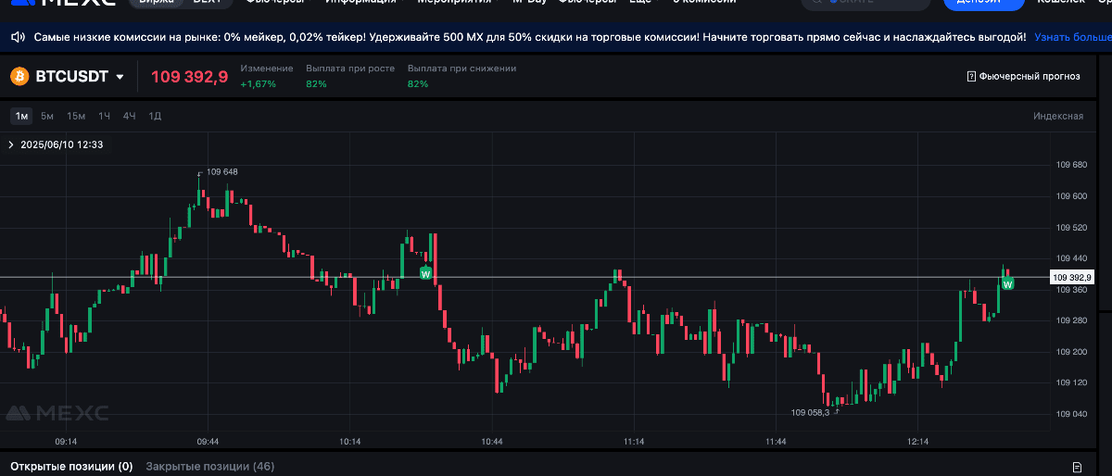Screen dimensions: 1112x476
Task: Click the orange Bitcoin coin icon
Action: point(19,77)
